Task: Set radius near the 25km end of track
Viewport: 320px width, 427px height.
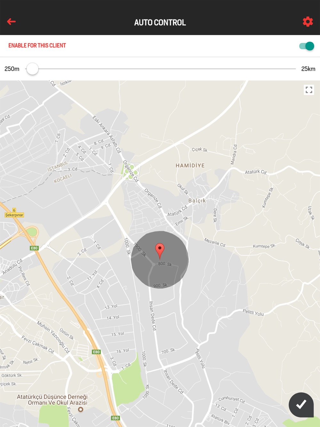Action: (293, 69)
